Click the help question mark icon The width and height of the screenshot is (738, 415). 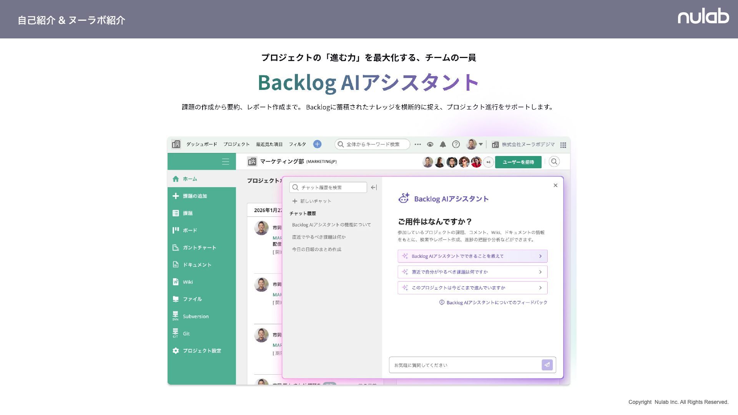coord(456,144)
